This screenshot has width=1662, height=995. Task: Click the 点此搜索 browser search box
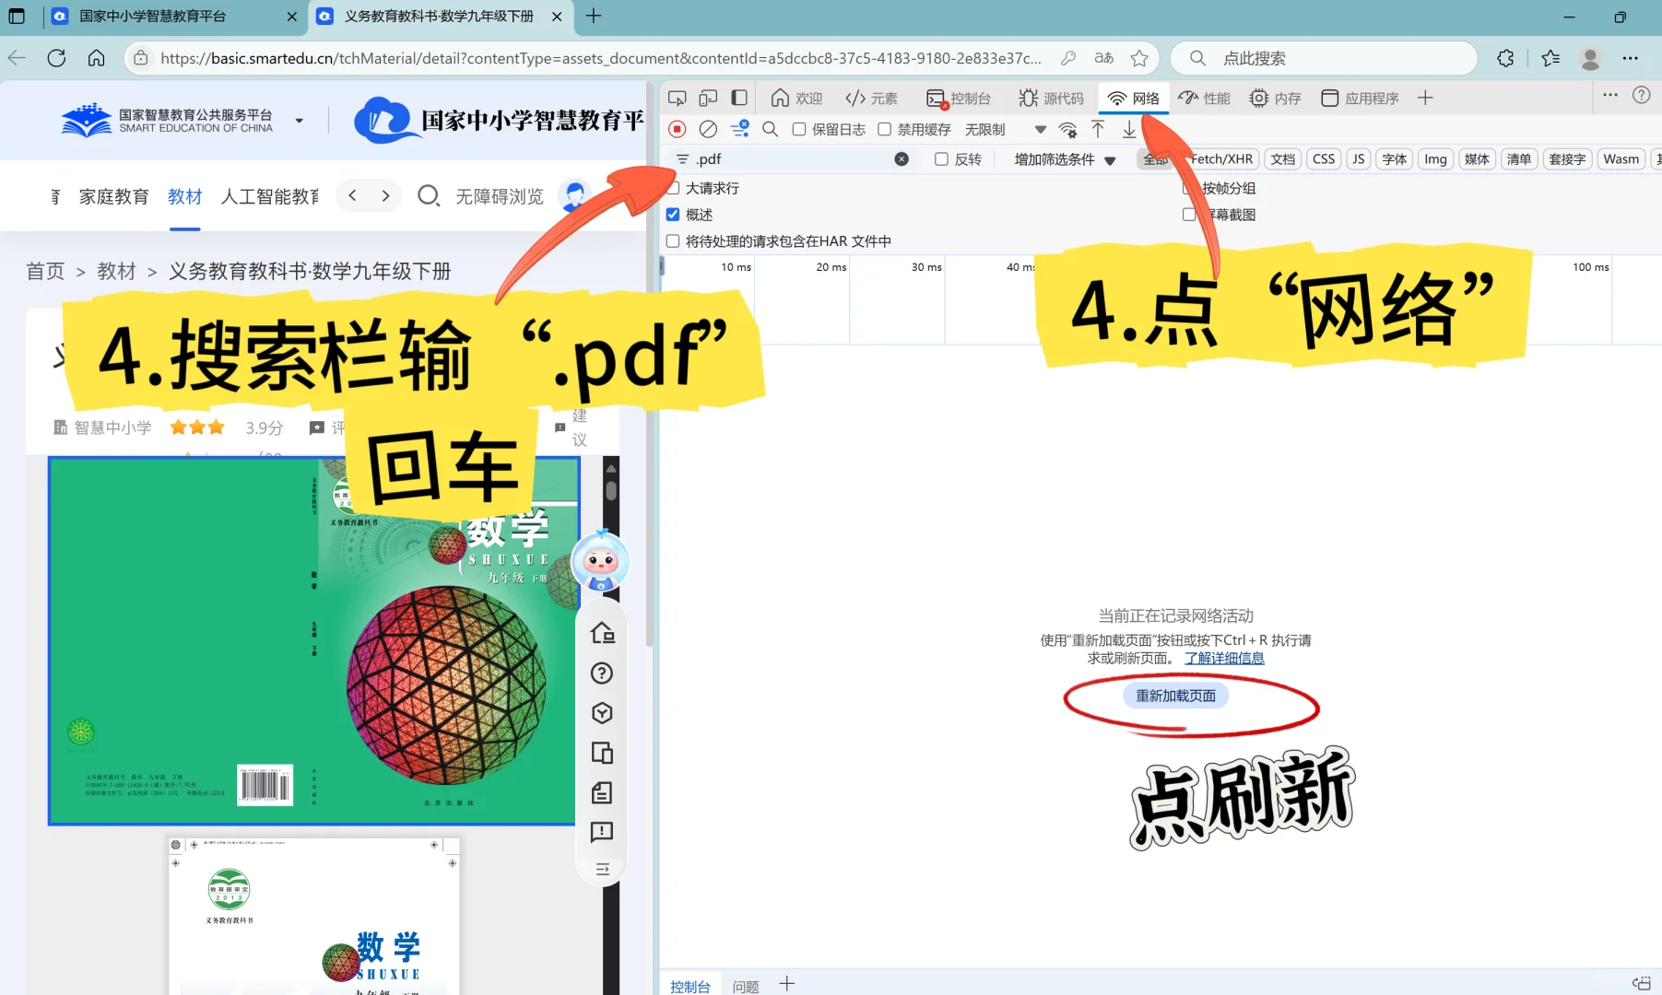pyautogui.click(x=1324, y=58)
